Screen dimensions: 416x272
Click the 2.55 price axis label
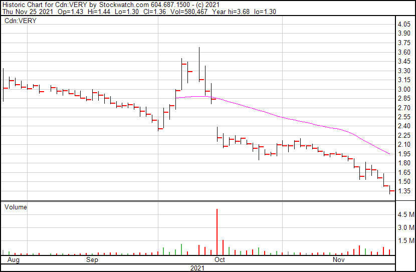404,117
